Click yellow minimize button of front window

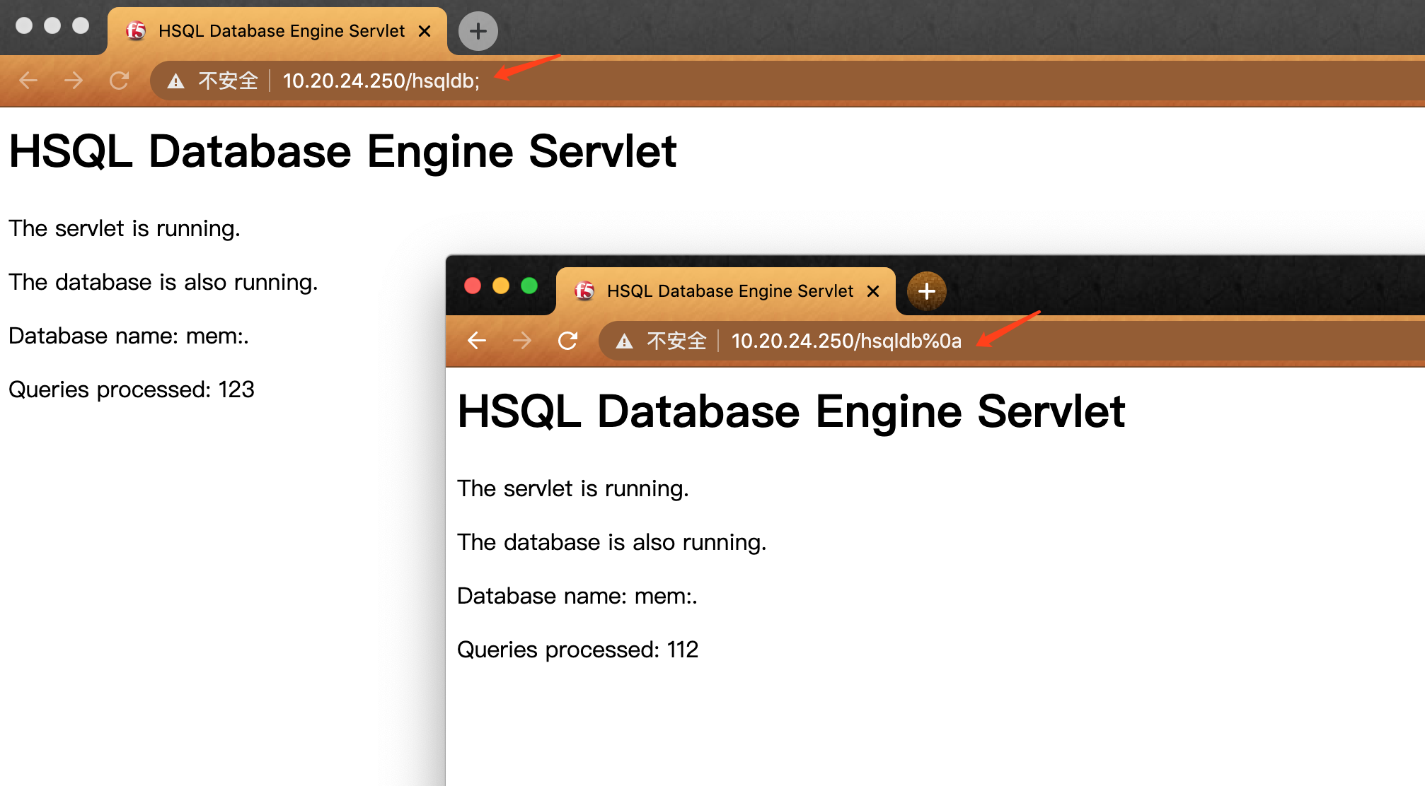pyautogui.click(x=501, y=286)
